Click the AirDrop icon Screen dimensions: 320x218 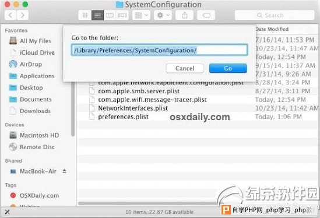(13, 64)
